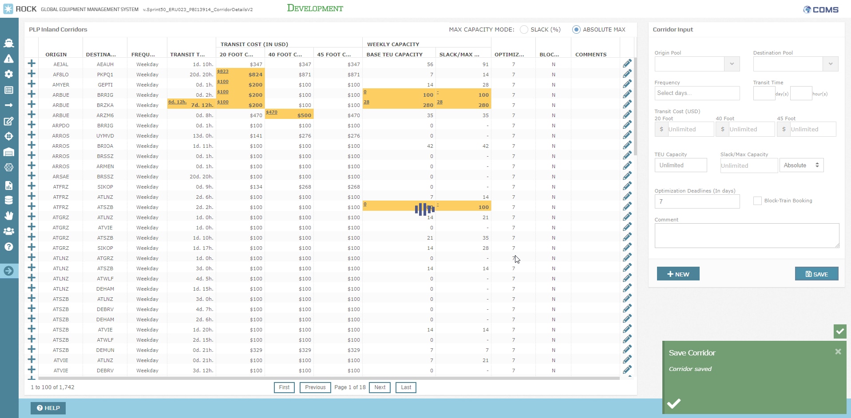Open the settings gear in sidebar

coord(8,74)
